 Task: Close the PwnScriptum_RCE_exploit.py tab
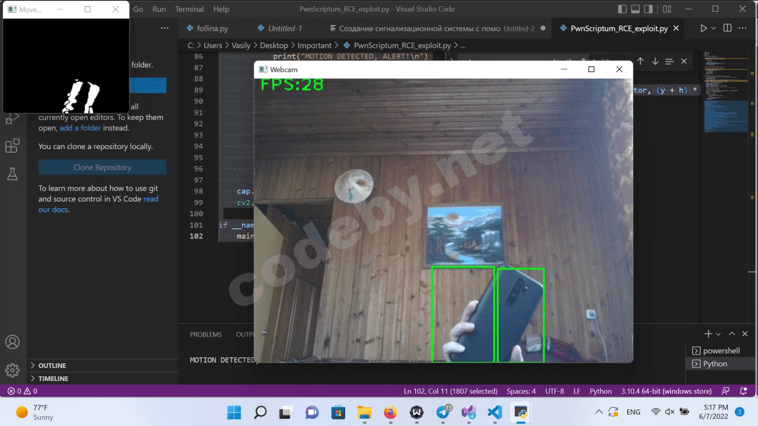[676, 28]
